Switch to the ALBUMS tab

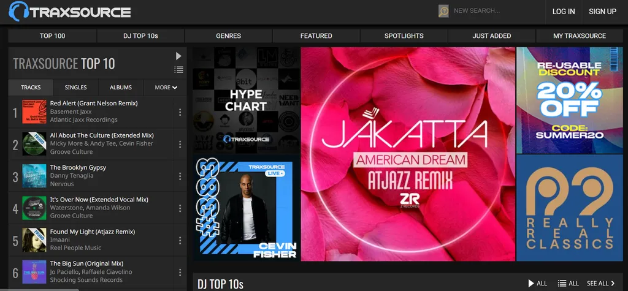[x=121, y=87]
